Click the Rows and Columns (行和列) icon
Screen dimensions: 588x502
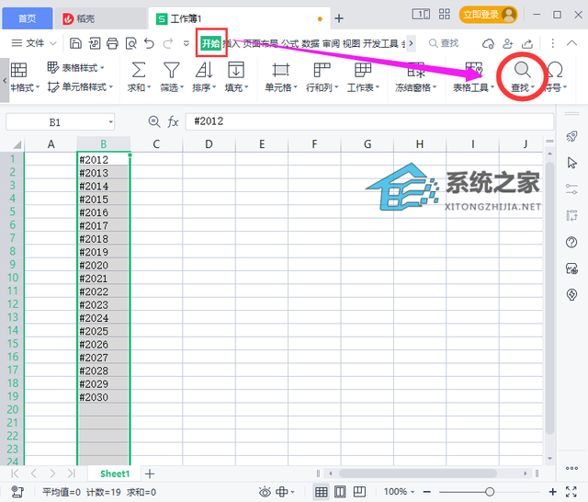pos(322,70)
